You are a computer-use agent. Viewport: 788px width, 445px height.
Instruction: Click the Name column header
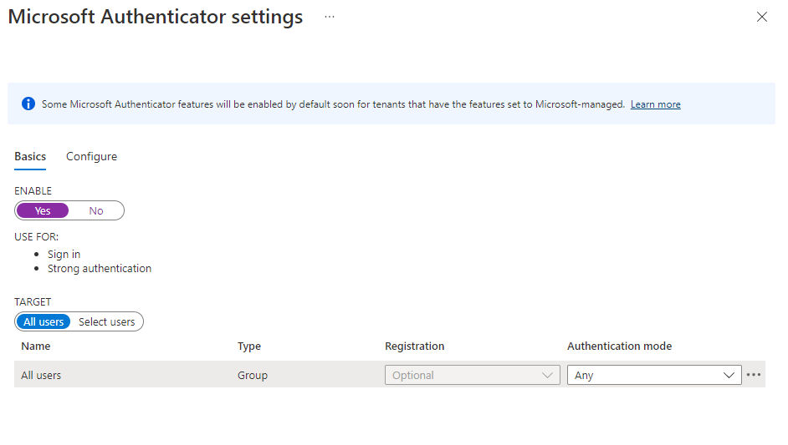tap(36, 346)
